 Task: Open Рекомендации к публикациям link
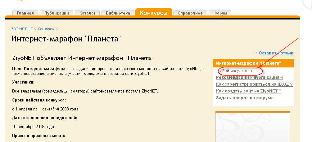point(249,77)
